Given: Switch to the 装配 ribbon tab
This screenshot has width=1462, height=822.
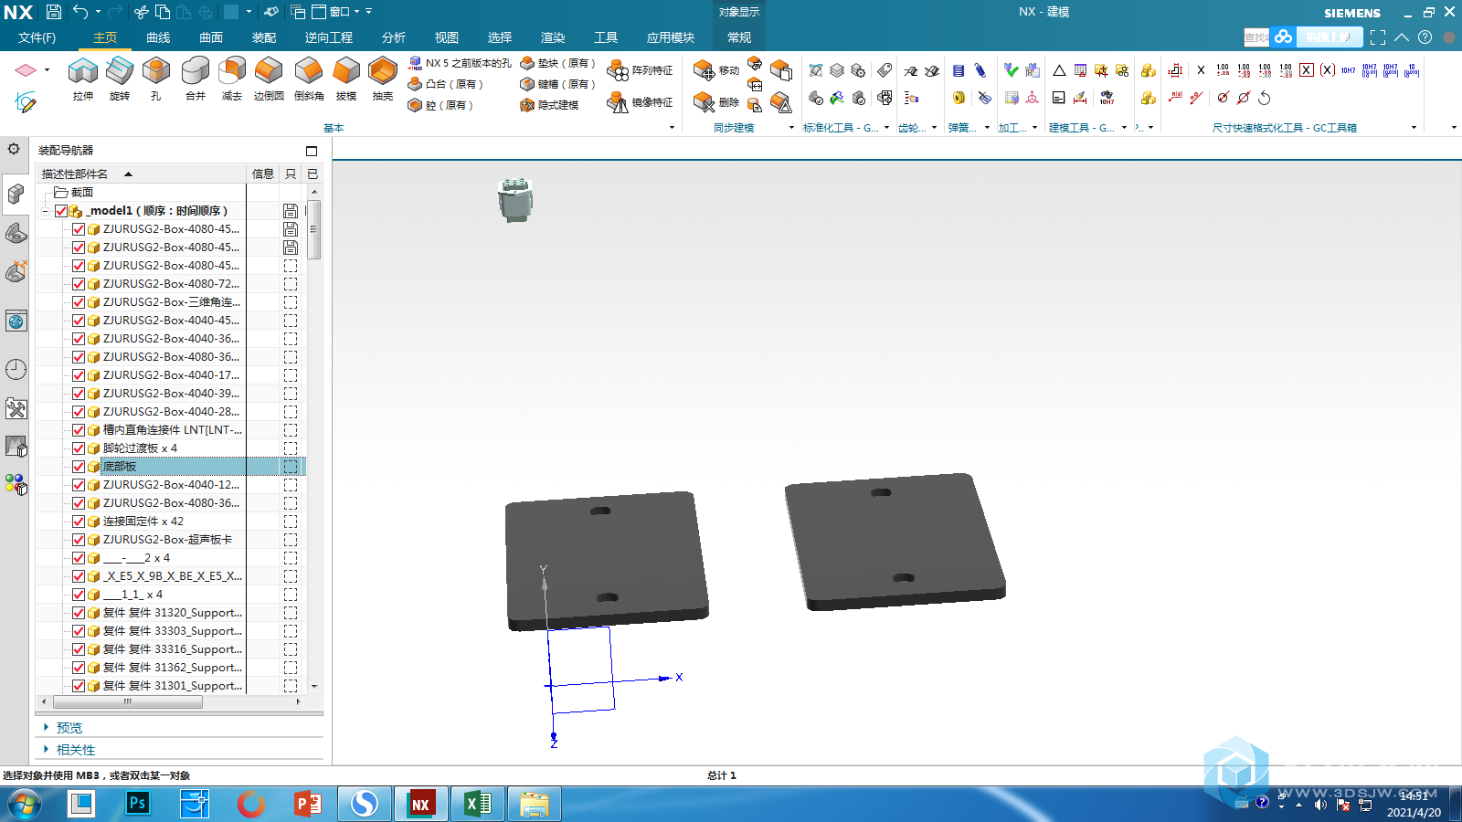Looking at the screenshot, I should coord(264,37).
